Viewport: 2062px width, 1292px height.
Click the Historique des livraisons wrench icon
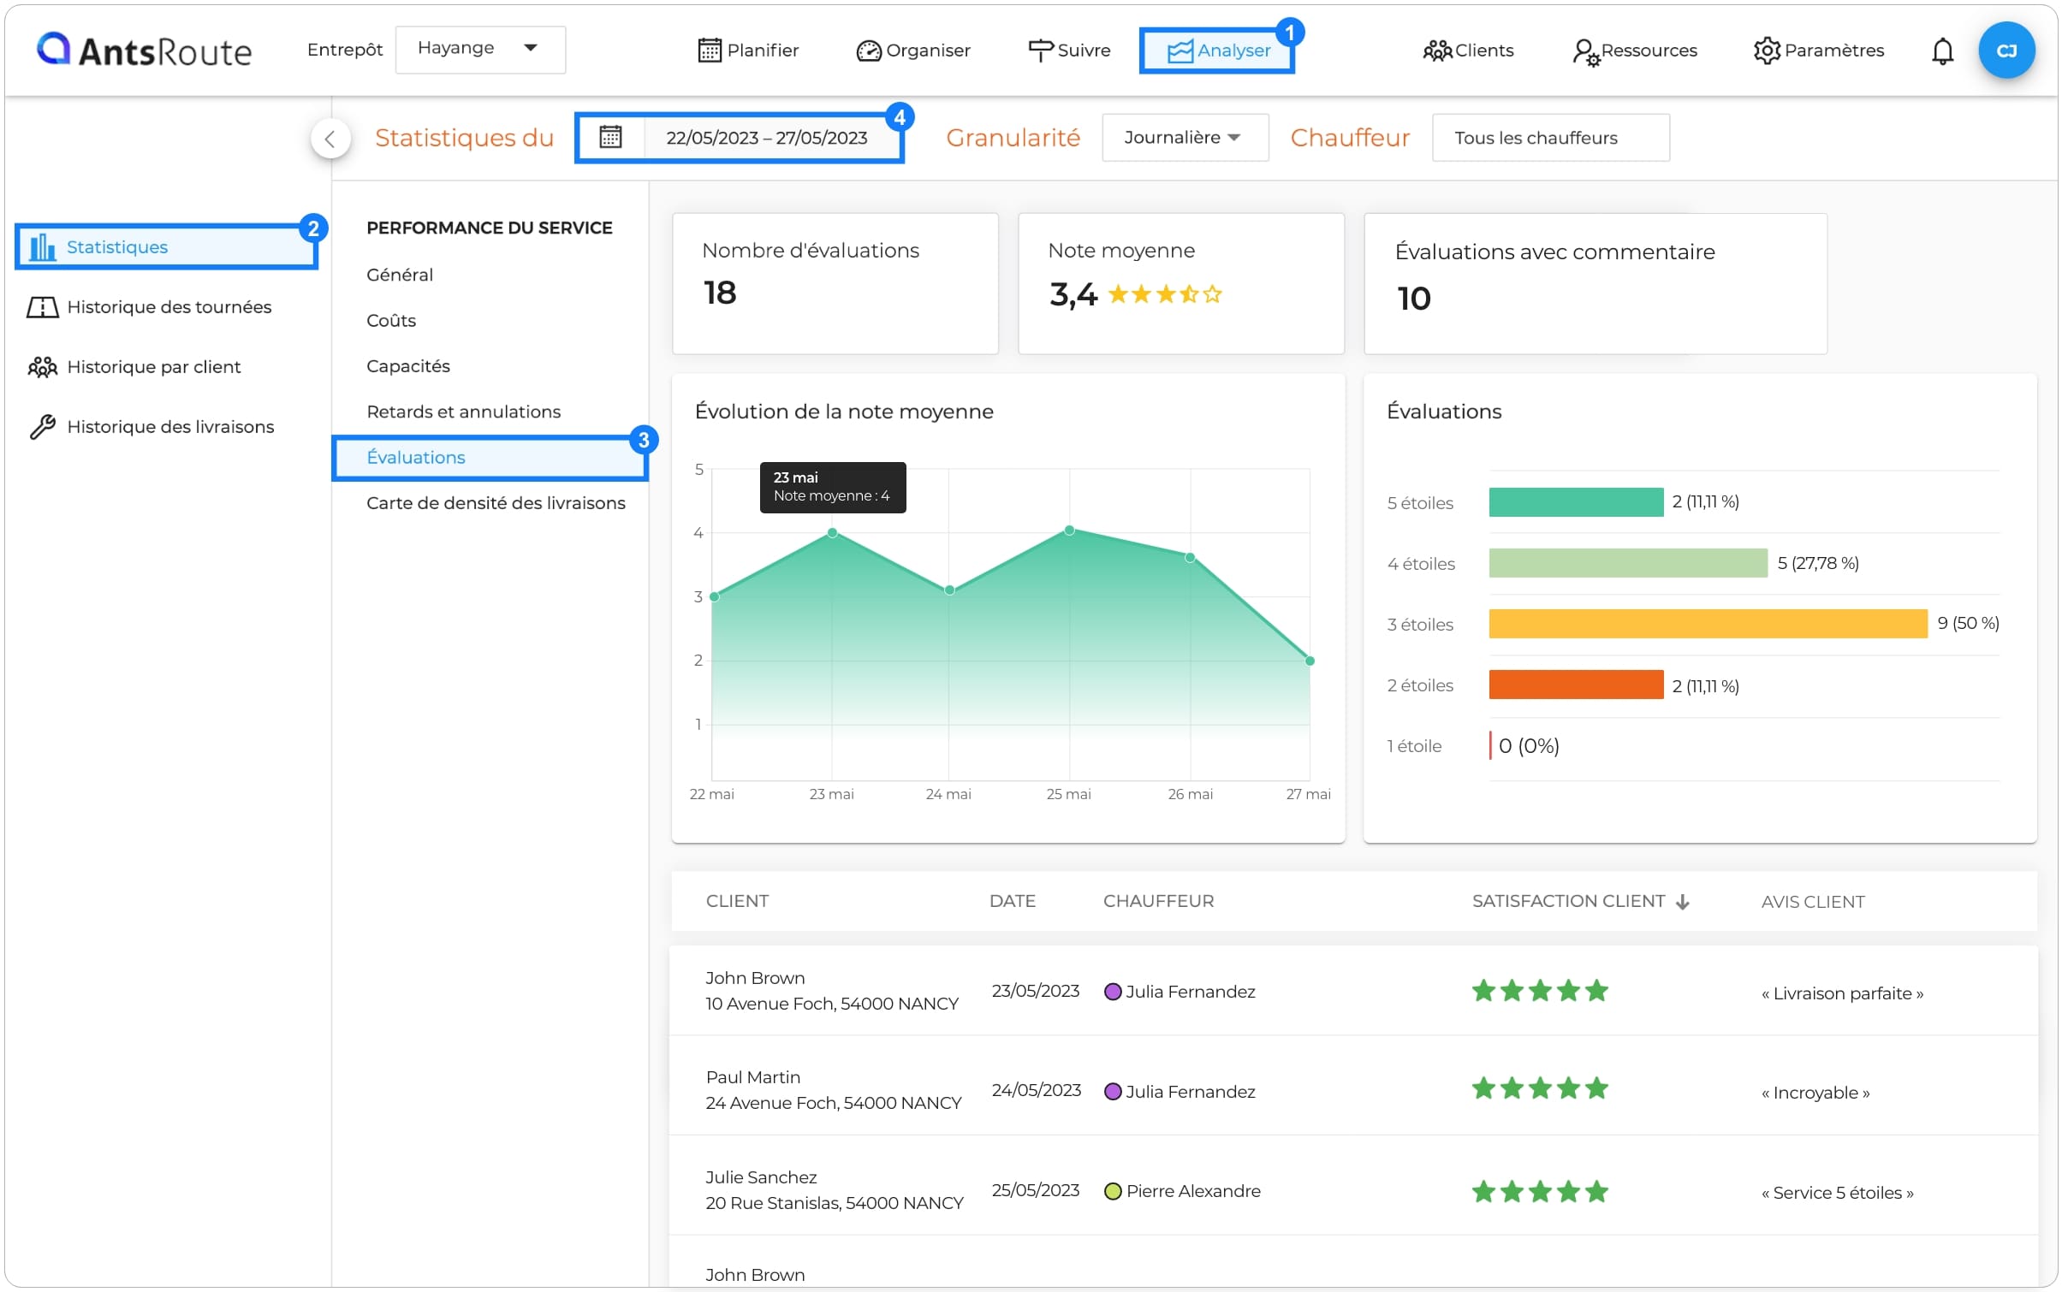coord(42,426)
